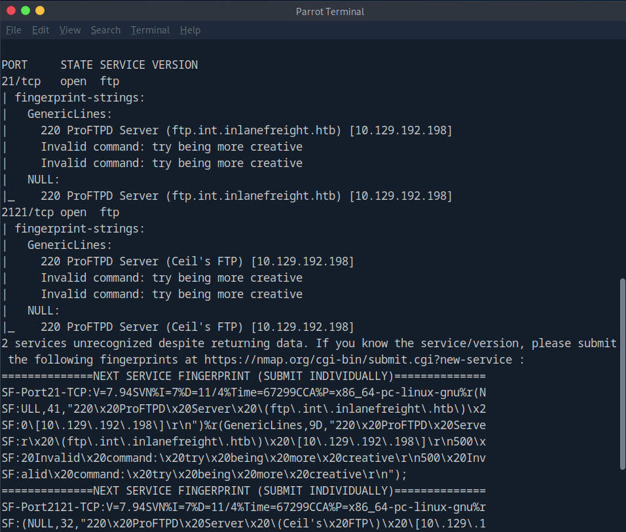Click the 21/tcp open ftp line
Screen dimensions: 626x532
click(60, 81)
